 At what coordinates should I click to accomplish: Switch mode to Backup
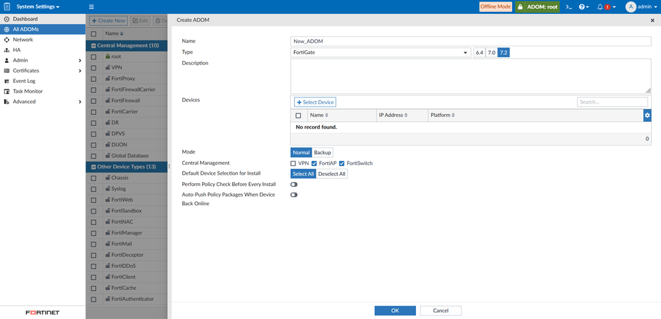coord(323,152)
